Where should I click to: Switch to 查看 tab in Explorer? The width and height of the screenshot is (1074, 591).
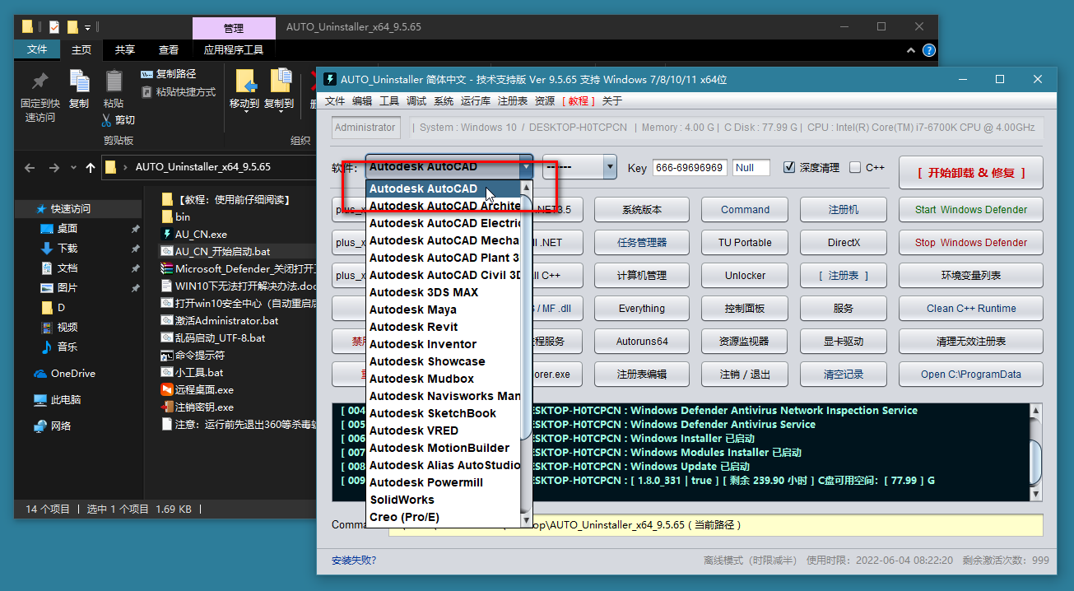point(169,50)
